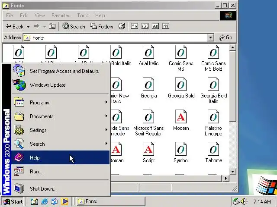Viewport: 277px width, 207px height.
Task: Switch to Details view icon
Action: pos(166,26)
